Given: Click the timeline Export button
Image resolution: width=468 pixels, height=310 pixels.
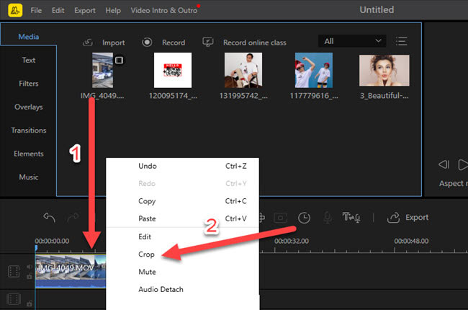Looking at the screenshot, I should (x=408, y=217).
